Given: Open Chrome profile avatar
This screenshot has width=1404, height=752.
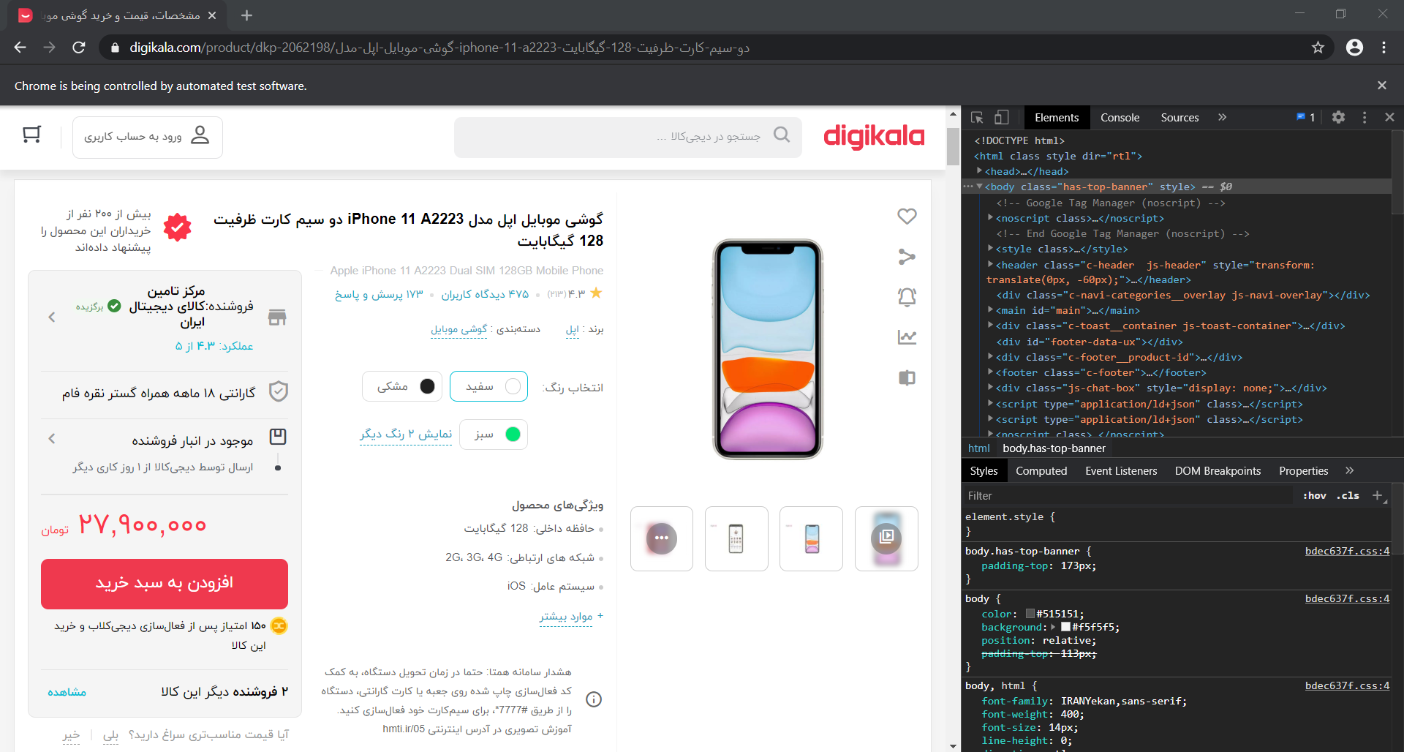Looking at the screenshot, I should pos(1354,48).
